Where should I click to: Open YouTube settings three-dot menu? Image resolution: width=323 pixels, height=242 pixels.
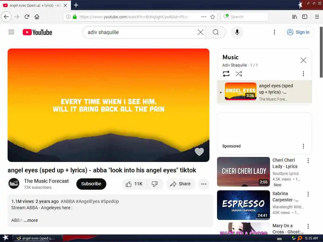[x=274, y=32]
